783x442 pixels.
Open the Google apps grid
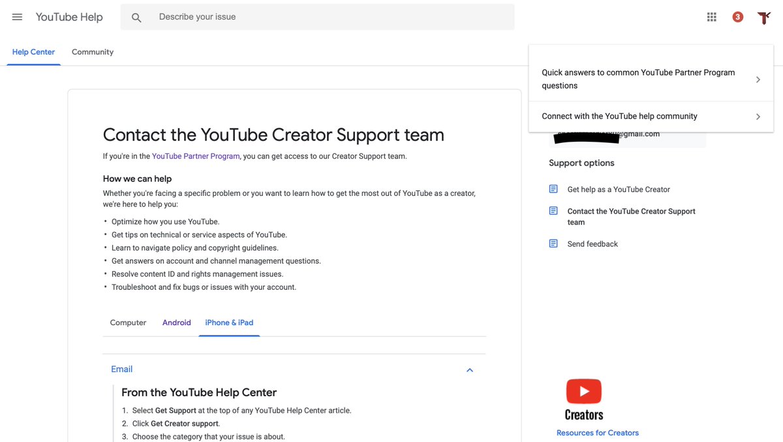tap(712, 17)
